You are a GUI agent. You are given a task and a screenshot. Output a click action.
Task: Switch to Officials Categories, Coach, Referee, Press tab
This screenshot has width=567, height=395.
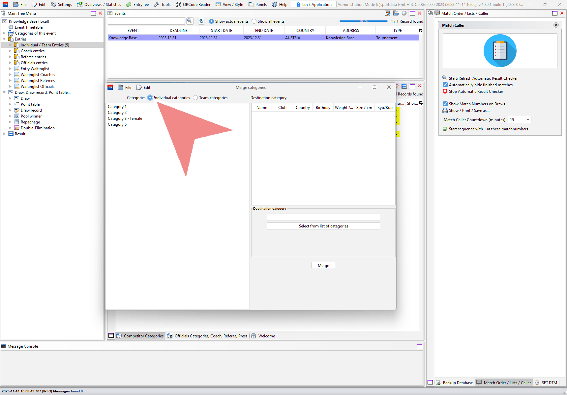(x=207, y=336)
